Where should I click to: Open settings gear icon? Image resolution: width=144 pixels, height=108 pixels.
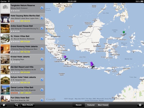(x=140, y=105)
